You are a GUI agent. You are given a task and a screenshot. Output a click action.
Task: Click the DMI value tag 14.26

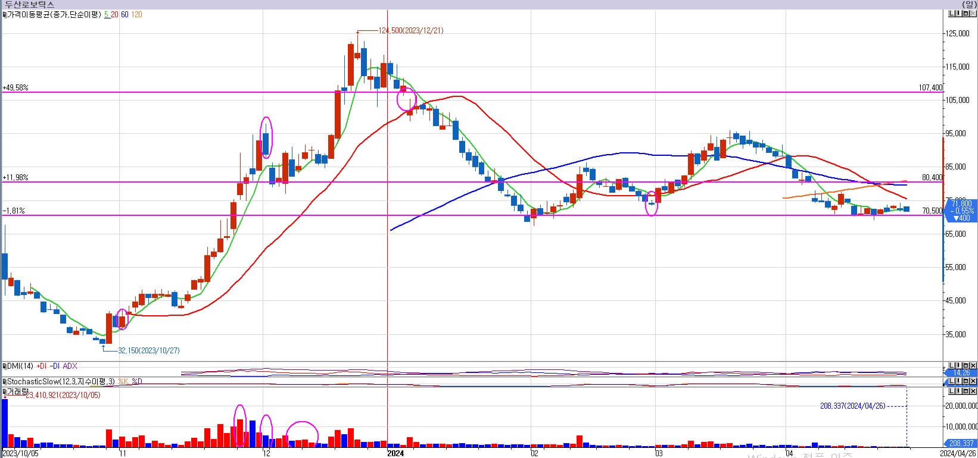[x=961, y=373]
